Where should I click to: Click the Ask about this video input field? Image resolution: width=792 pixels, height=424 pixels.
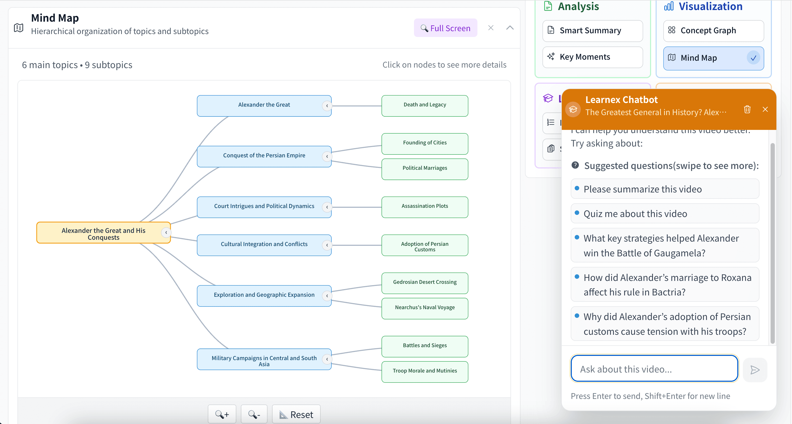click(x=654, y=369)
